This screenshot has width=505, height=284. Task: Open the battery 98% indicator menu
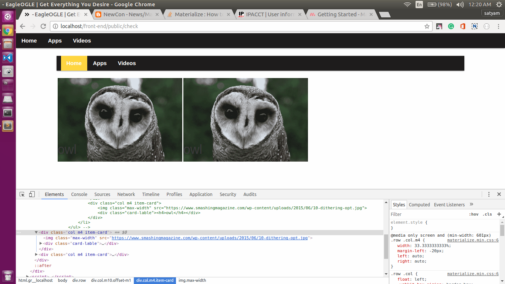click(x=440, y=4)
